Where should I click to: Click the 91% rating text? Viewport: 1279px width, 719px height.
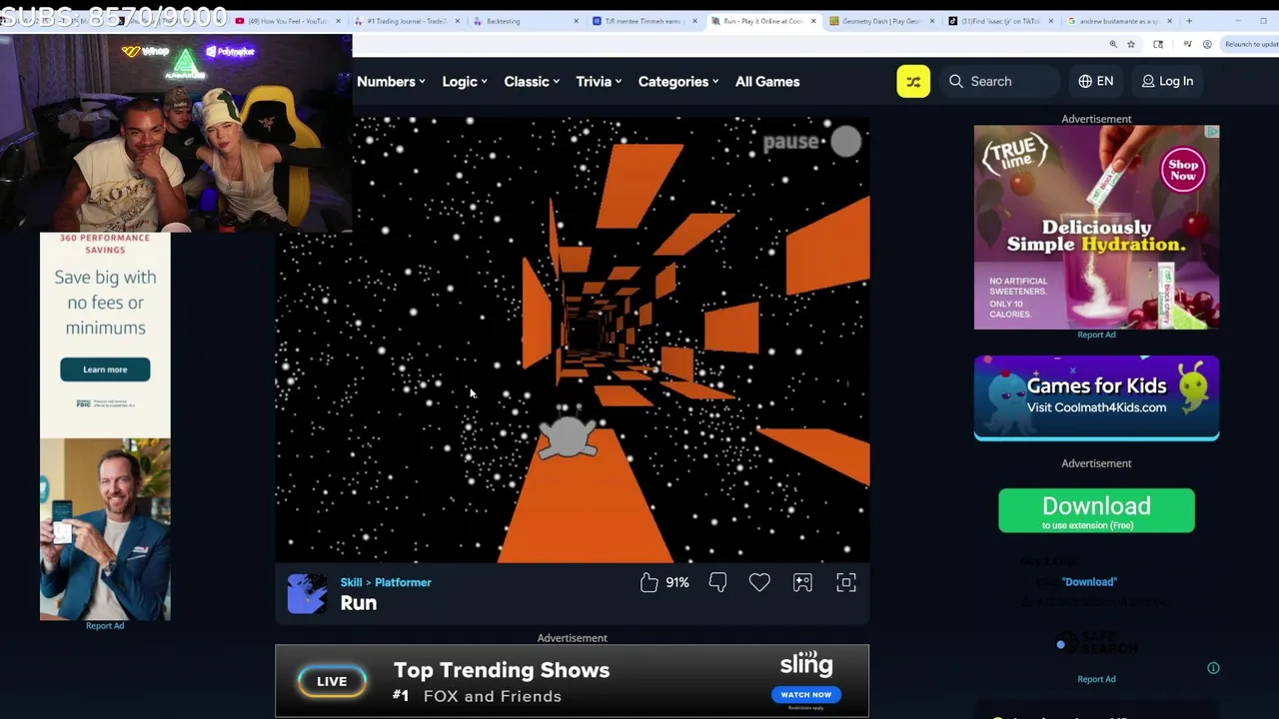[x=677, y=582]
